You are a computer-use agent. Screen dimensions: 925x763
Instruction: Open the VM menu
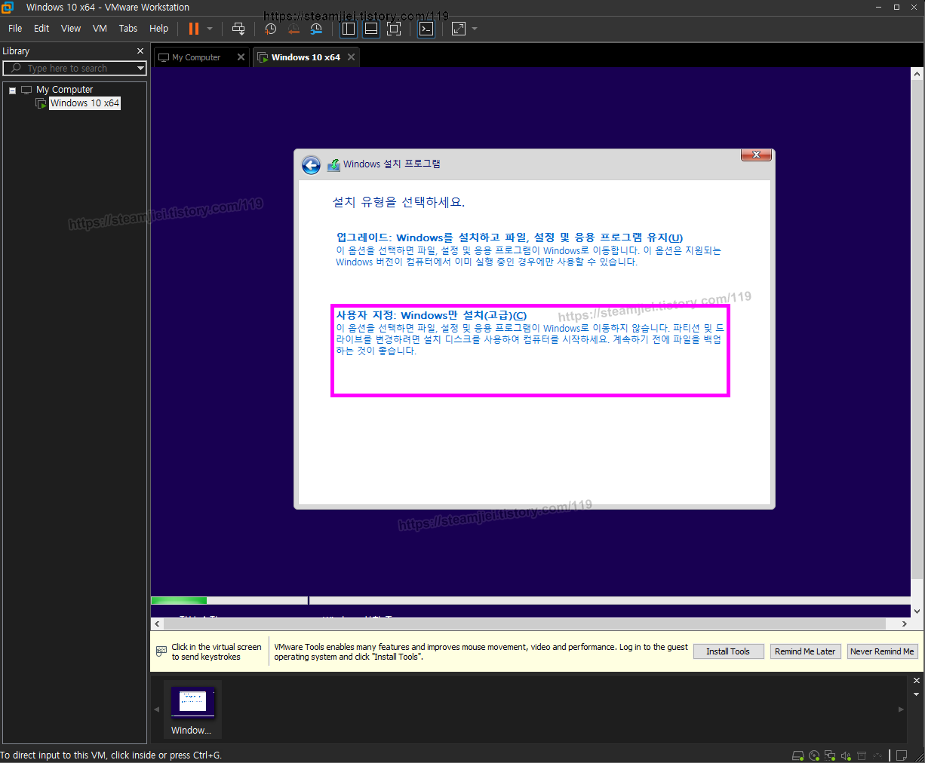click(x=100, y=29)
